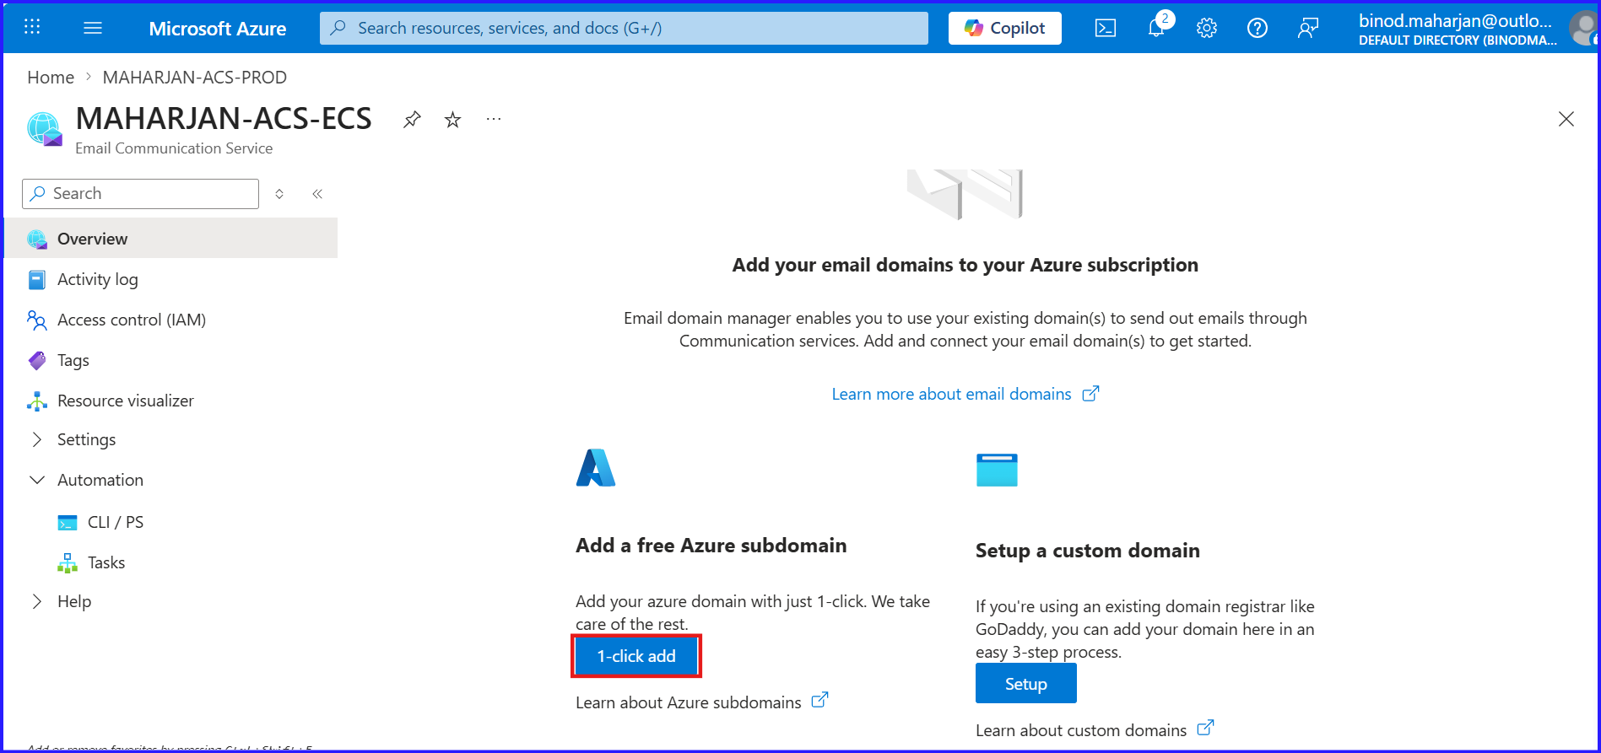Open the account avatar menu
The image size is (1601, 753).
point(1583,28)
